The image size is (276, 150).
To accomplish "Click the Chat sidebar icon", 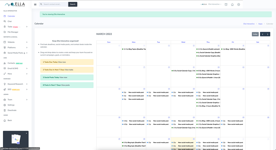I will (x=5, y=21).
